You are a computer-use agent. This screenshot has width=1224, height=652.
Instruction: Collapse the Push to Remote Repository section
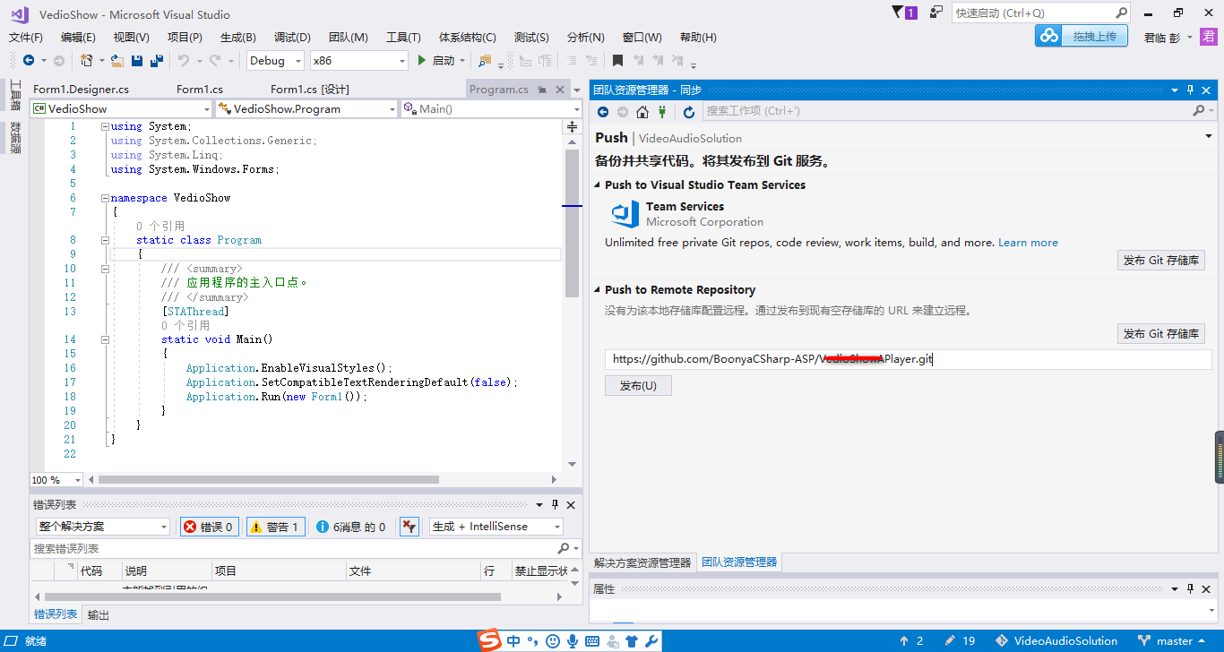click(x=598, y=290)
